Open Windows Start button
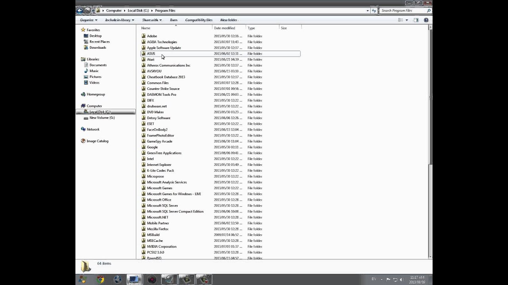This screenshot has width=508, height=285. click(83, 279)
